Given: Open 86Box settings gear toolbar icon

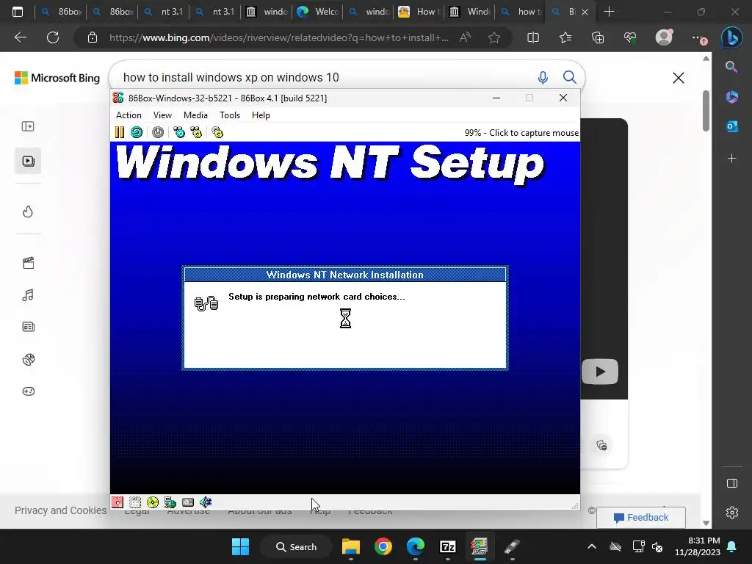Looking at the screenshot, I should point(217,132).
